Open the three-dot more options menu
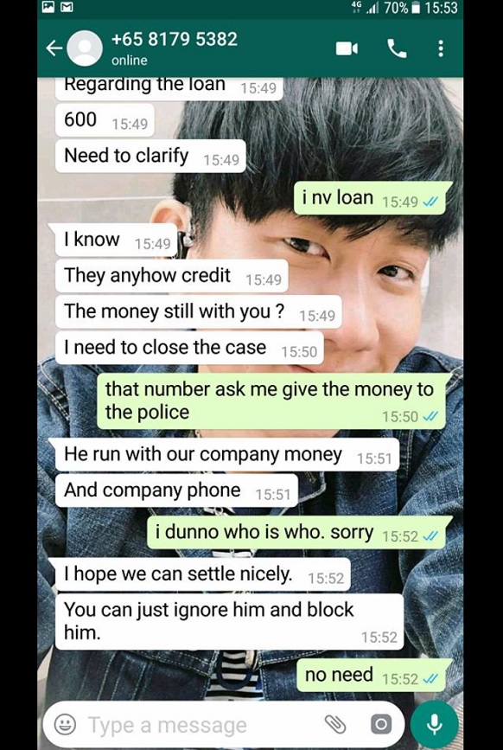 pos(441,48)
